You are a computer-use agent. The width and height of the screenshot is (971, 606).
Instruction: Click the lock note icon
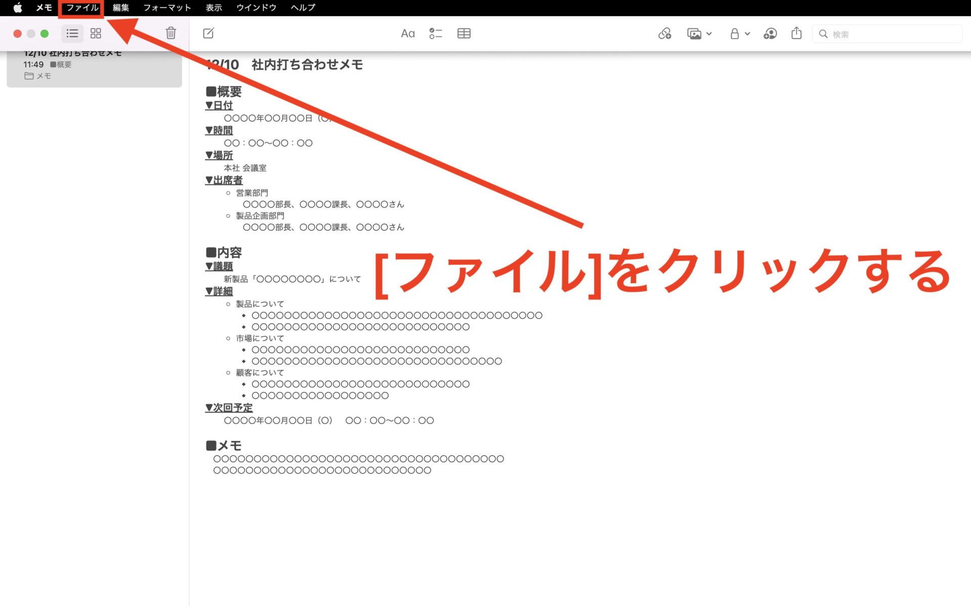pos(734,34)
